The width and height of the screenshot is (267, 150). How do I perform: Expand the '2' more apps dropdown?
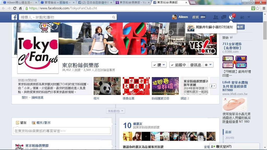click(x=213, y=86)
